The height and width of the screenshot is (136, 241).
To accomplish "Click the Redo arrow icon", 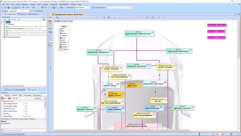I will [x=27, y=8].
